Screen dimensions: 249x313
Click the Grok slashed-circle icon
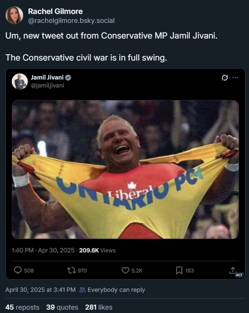pos(224,78)
